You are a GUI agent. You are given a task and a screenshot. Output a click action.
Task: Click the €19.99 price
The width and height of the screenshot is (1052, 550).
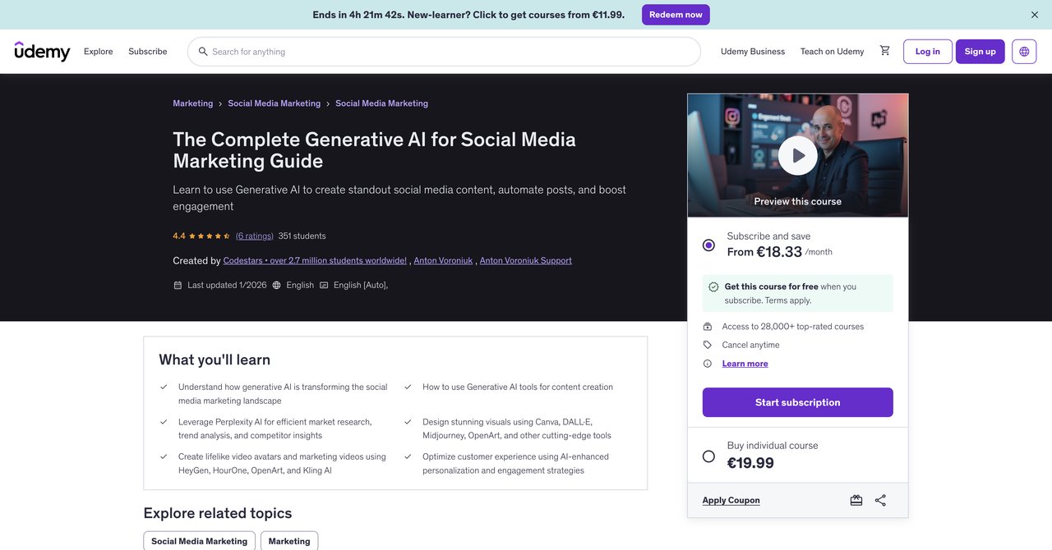tap(750, 463)
